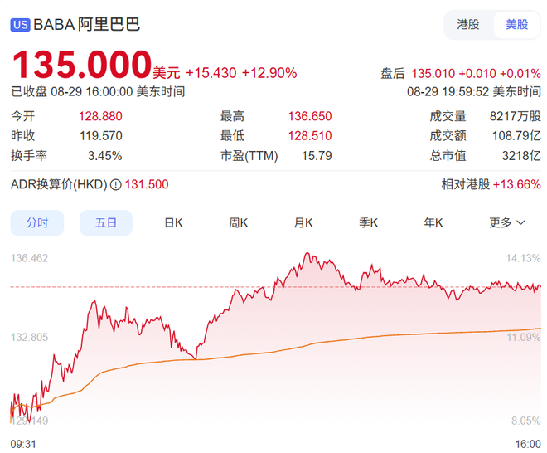Switch to 美股 market toggle
Screen dimensions: 547x453
pyautogui.click(x=516, y=24)
